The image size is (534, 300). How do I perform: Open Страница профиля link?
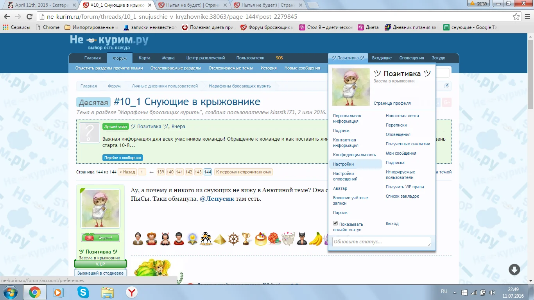click(x=392, y=103)
